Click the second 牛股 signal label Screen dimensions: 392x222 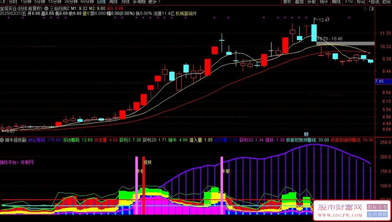coord(226,171)
